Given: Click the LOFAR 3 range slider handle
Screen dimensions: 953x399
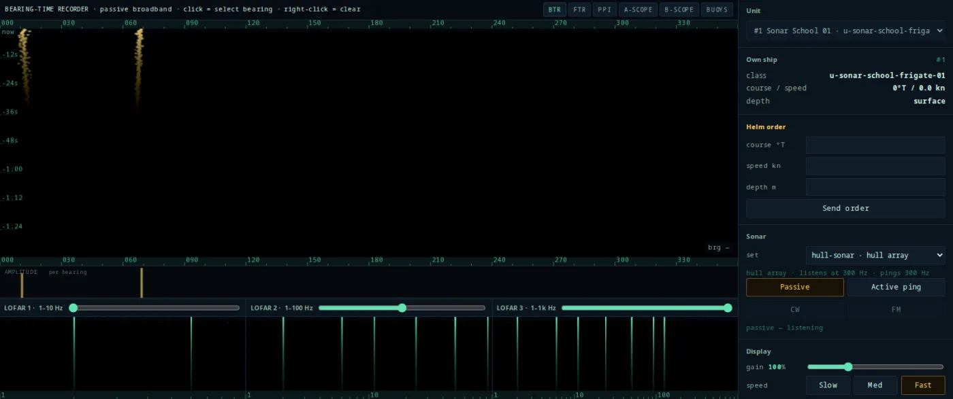Looking at the screenshot, I should (x=728, y=308).
